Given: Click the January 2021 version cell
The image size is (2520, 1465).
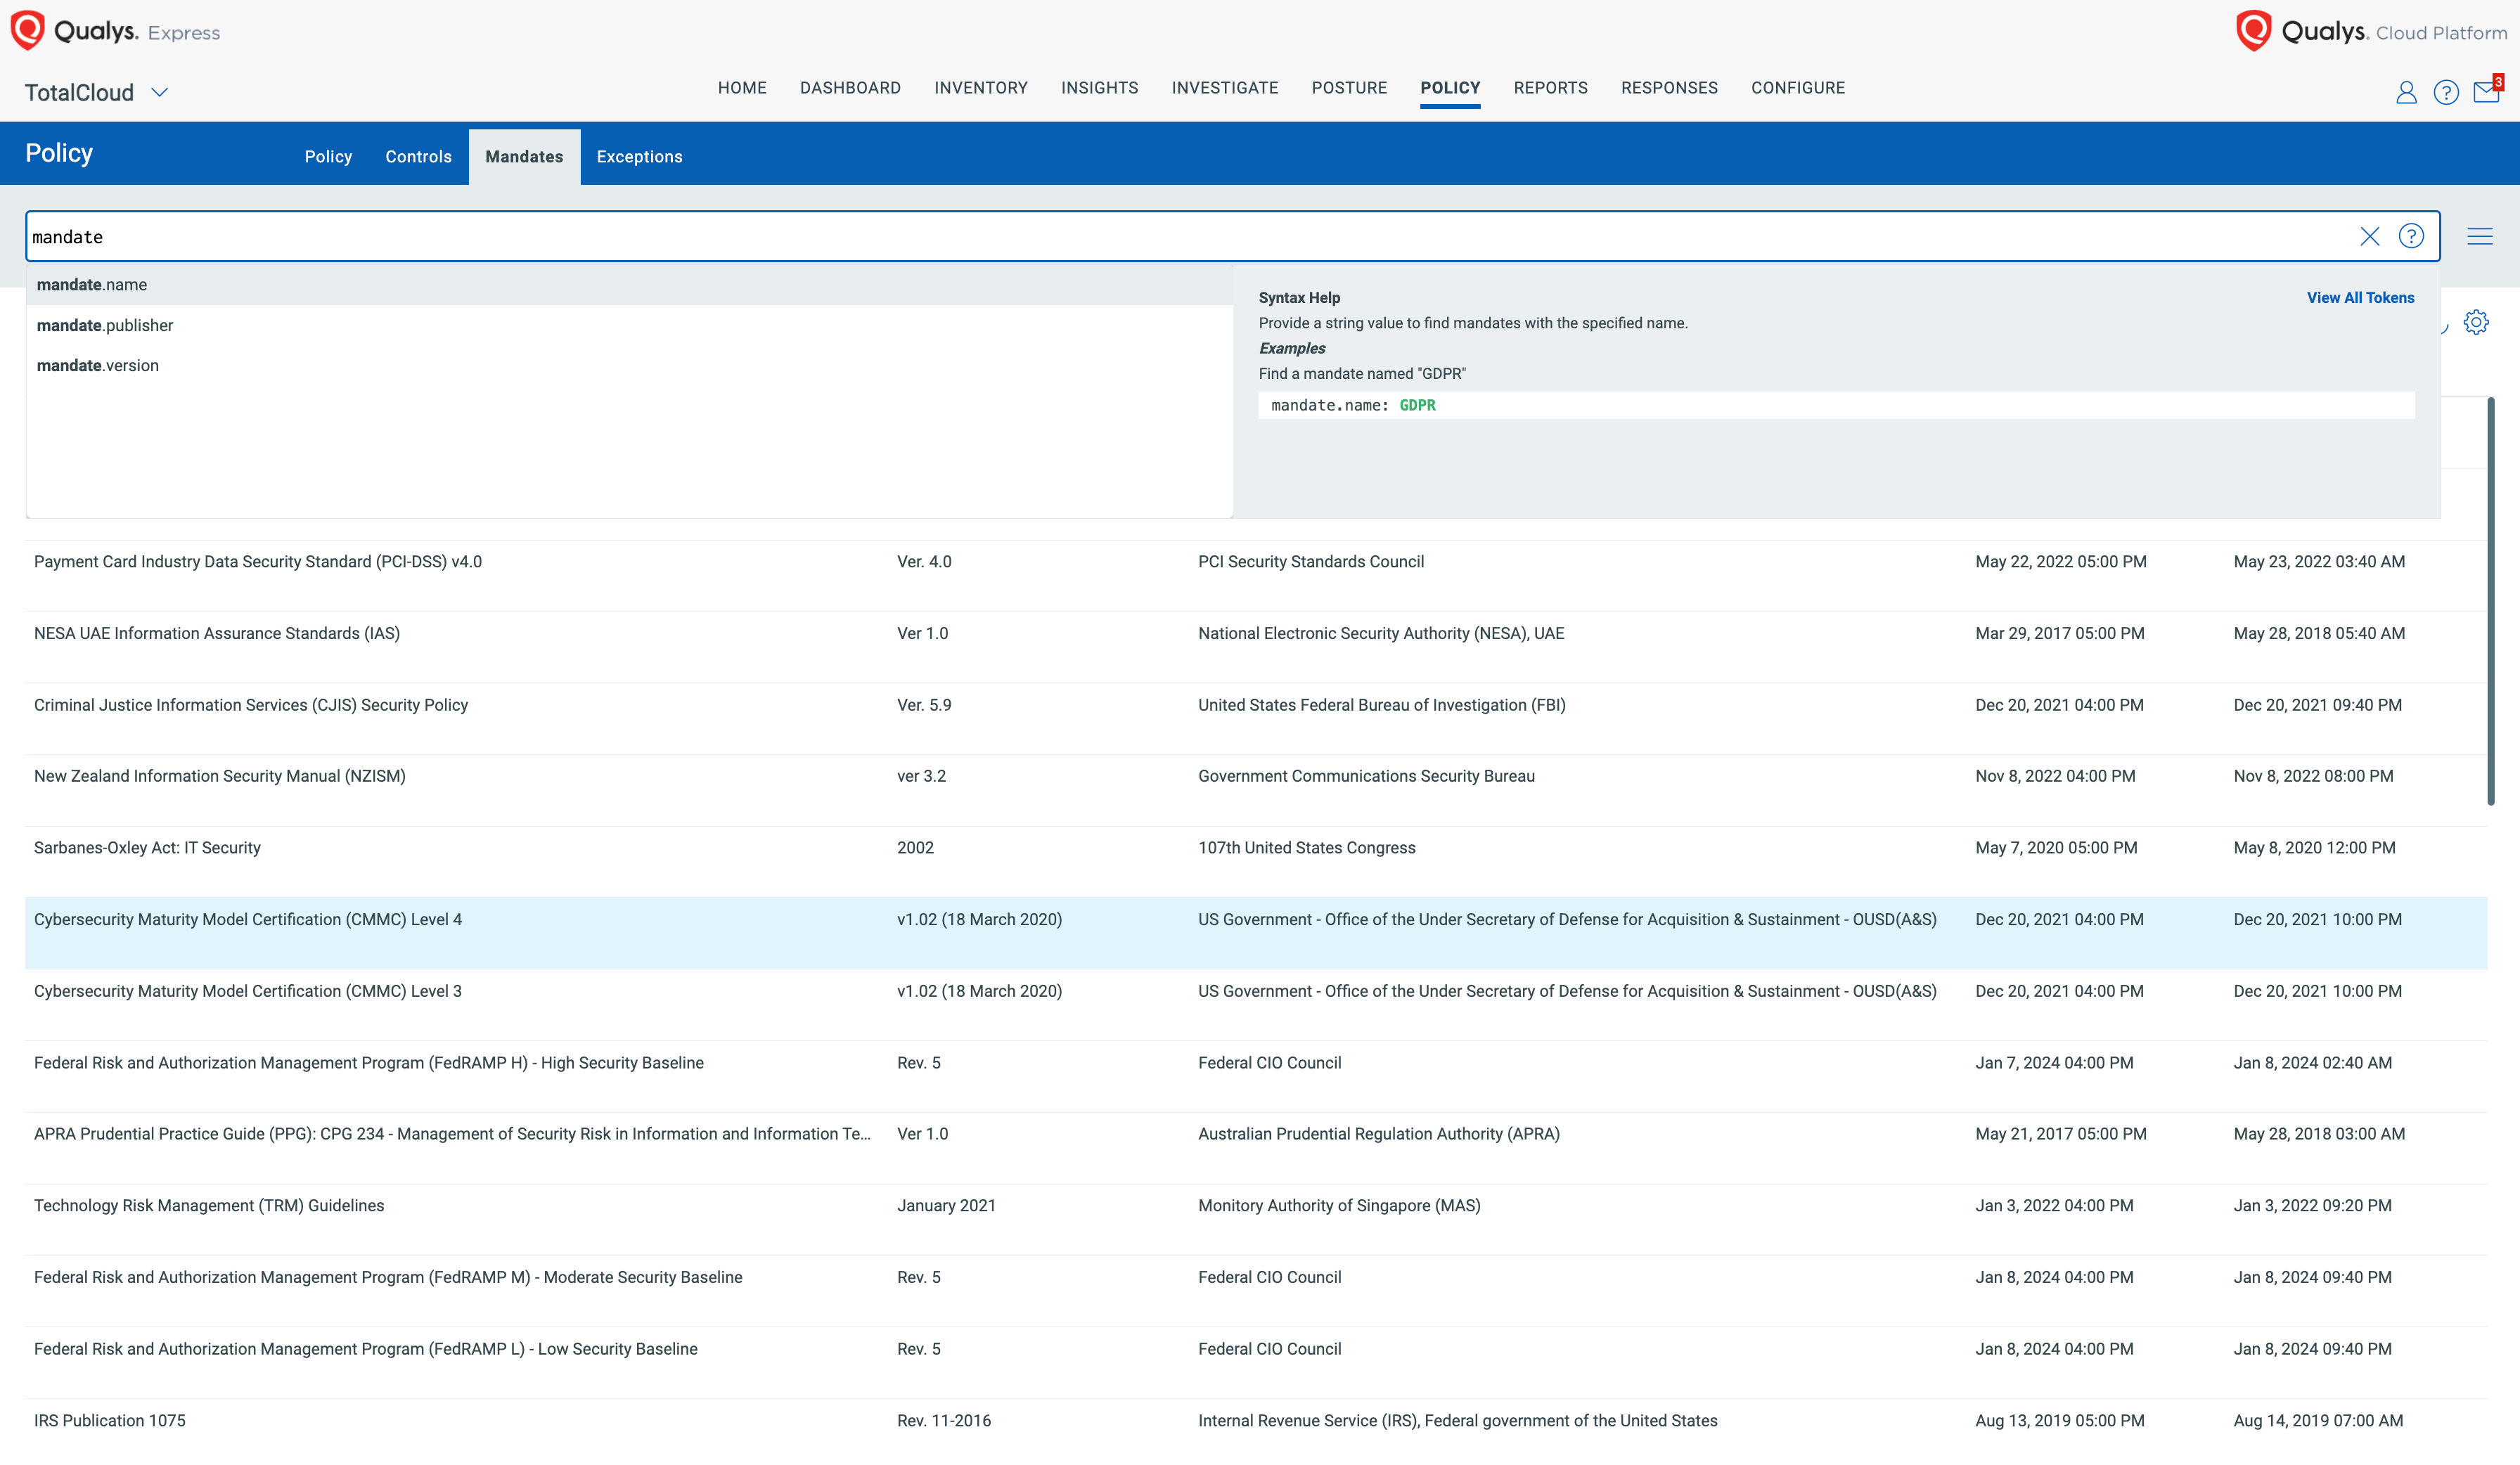Looking at the screenshot, I should (x=946, y=1206).
